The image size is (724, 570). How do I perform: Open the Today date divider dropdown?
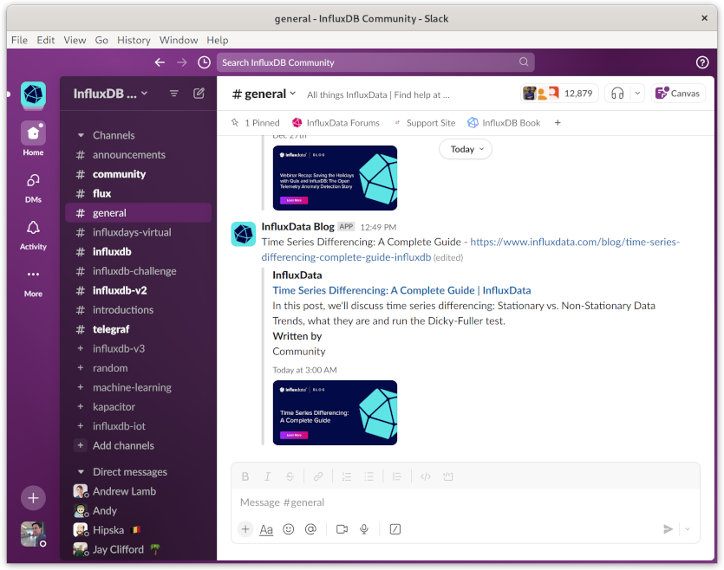pyautogui.click(x=465, y=149)
